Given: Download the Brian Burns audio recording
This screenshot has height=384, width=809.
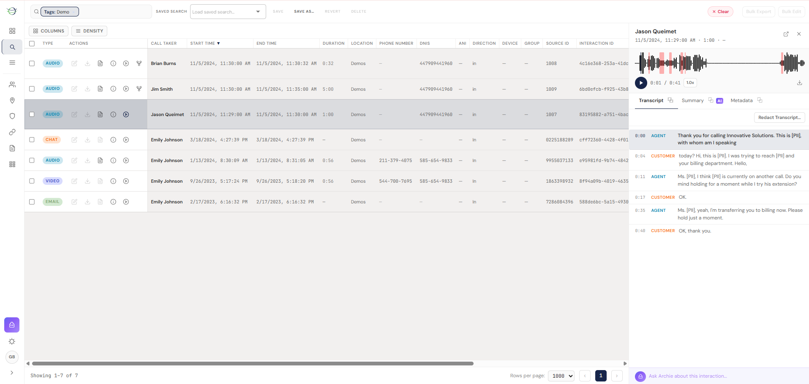Looking at the screenshot, I should pyautogui.click(x=87, y=63).
